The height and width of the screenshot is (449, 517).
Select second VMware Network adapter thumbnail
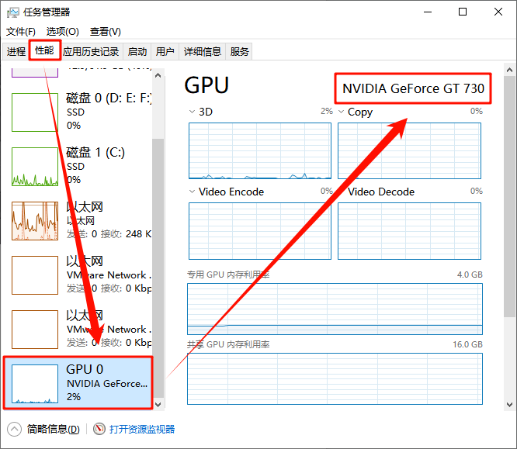click(35, 330)
